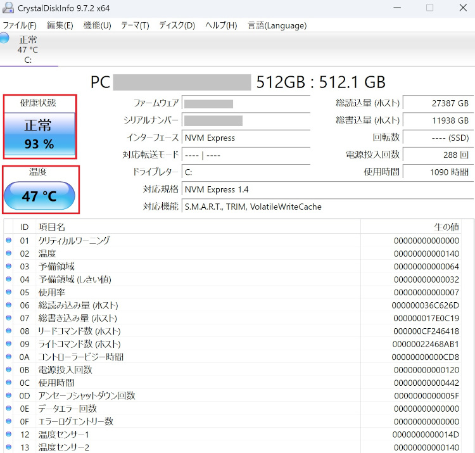This screenshot has height=453, width=475.
Task: Click the 対応規格 field NVM Express 1.4
Action: coord(328,189)
